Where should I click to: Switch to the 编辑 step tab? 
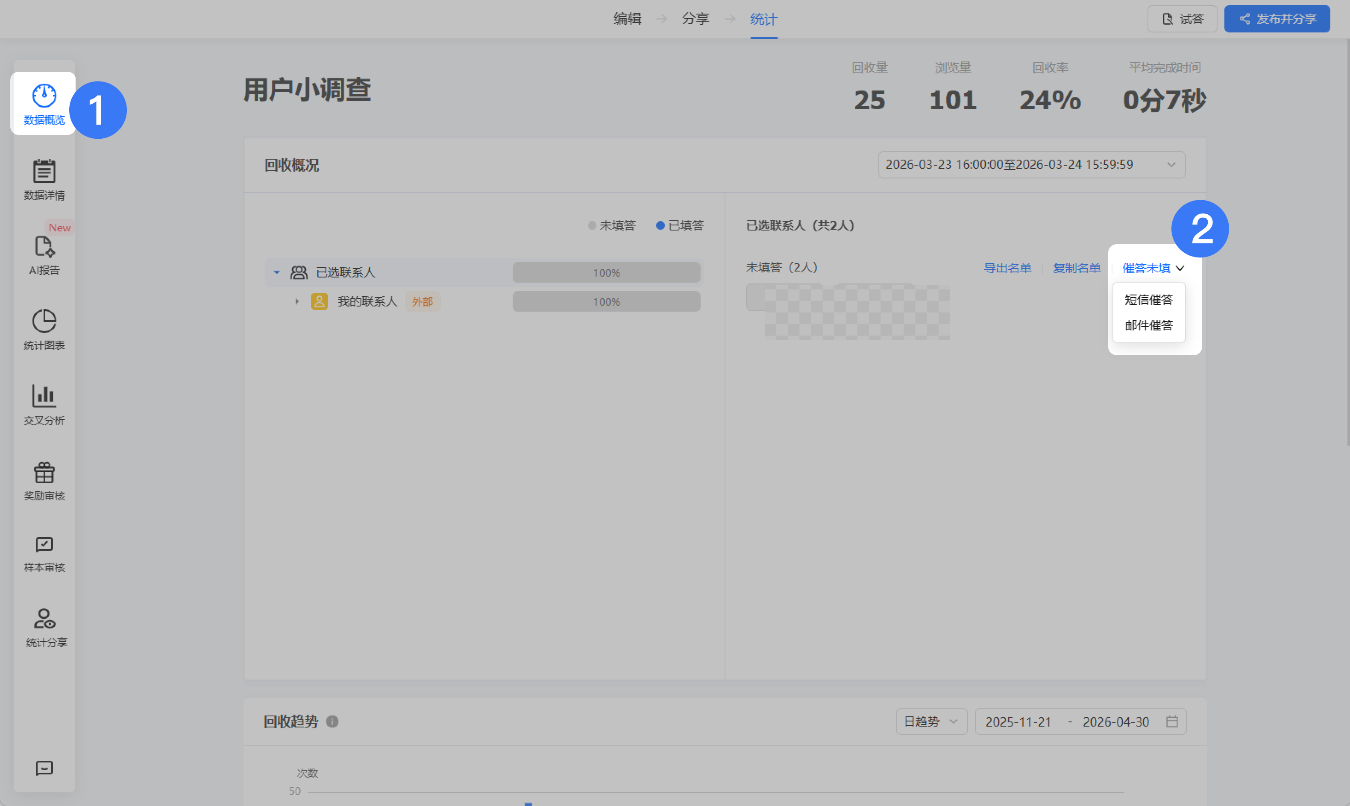click(x=627, y=19)
